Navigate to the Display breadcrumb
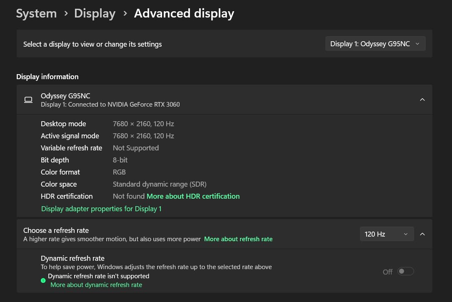This screenshot has height=302, width=452. pyautogui.click(x=95, y=13)
